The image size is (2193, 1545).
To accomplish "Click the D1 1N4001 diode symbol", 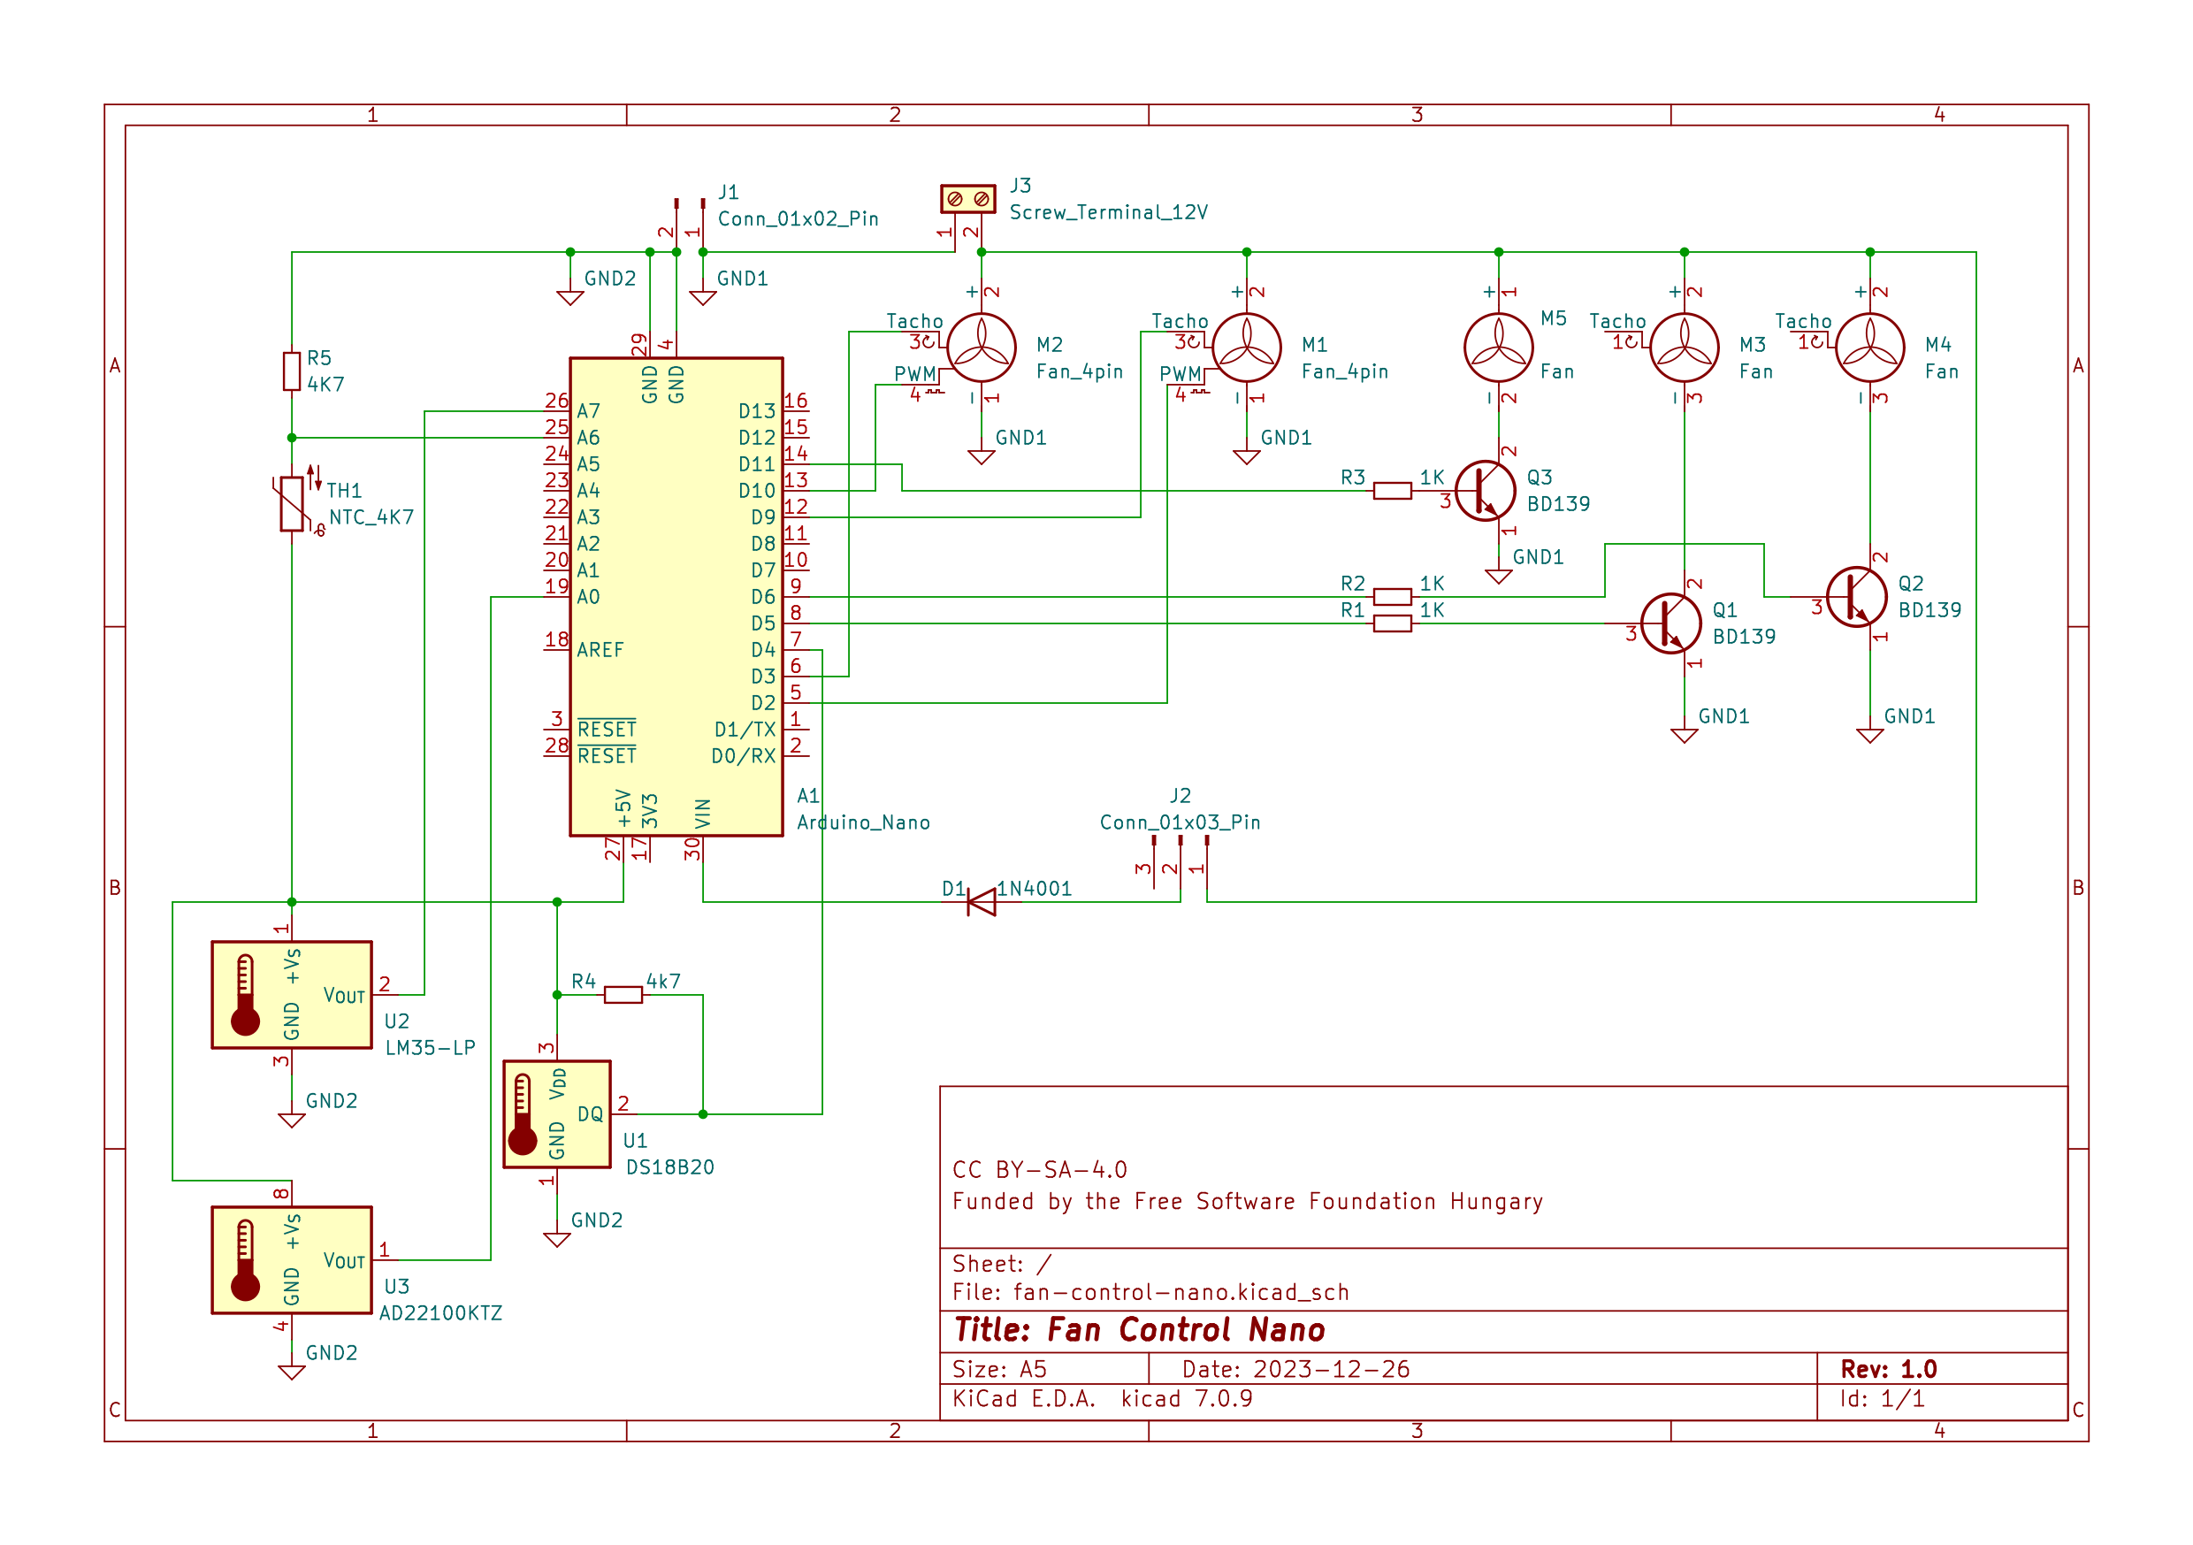I will pos(981,901).
